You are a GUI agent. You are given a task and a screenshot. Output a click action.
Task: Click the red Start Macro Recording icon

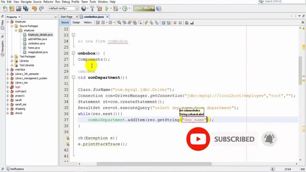pos(175,22)
